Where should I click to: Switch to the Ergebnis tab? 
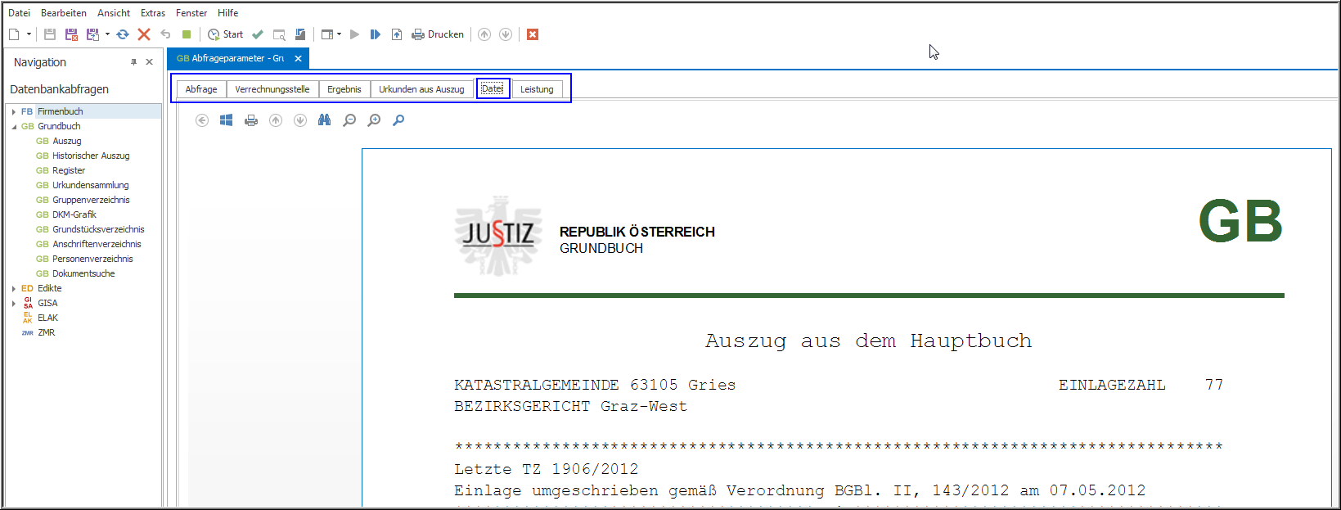344,89
